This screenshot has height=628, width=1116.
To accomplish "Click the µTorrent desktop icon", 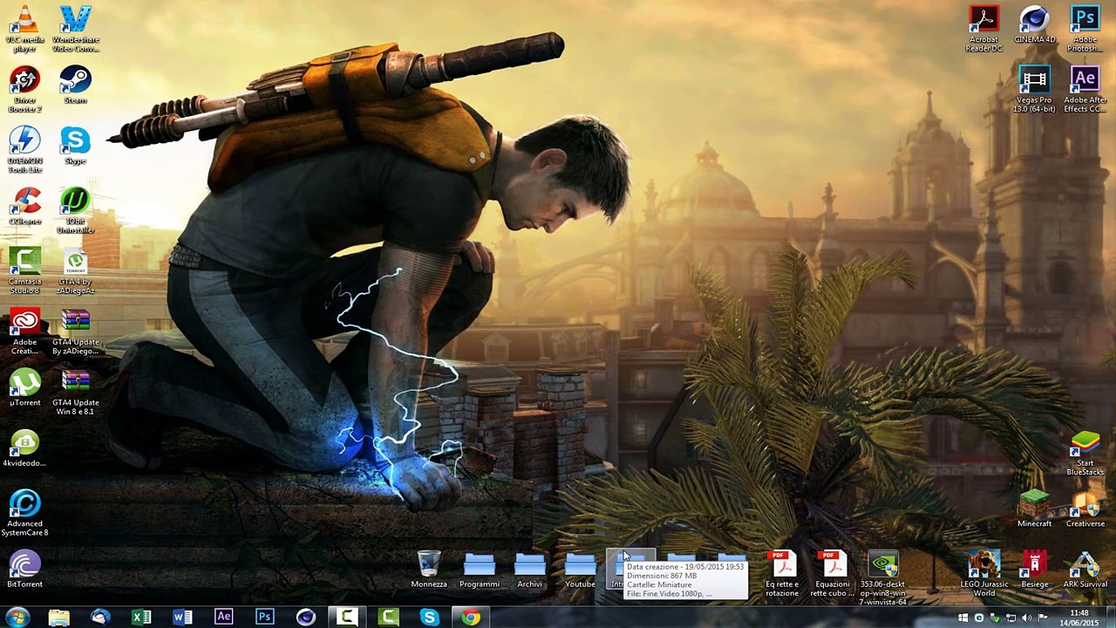I will click(x=25, y=383).
